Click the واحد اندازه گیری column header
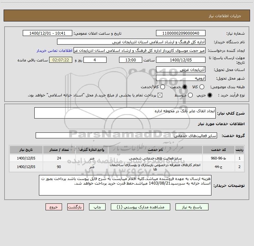Screen dimensions: 254x246 92,150
